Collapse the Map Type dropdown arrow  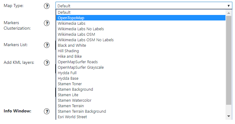pyautogui.click(x=229, y=6)
